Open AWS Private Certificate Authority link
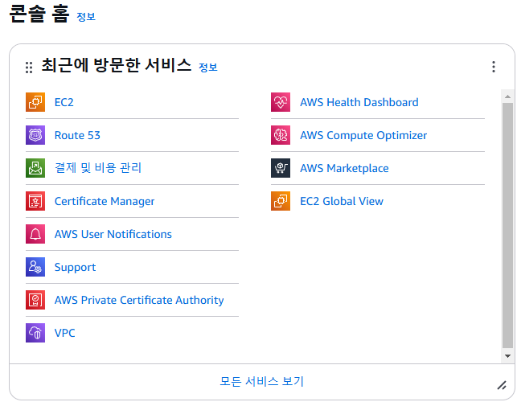 [x=139, y=300]
